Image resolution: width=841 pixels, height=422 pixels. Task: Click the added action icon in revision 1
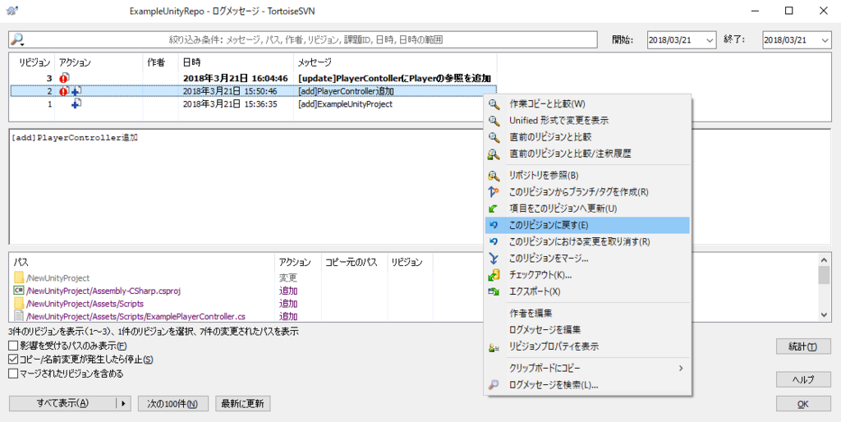click(x=76, y=104)
